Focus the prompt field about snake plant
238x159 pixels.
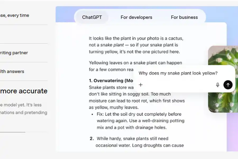point(178,73)
